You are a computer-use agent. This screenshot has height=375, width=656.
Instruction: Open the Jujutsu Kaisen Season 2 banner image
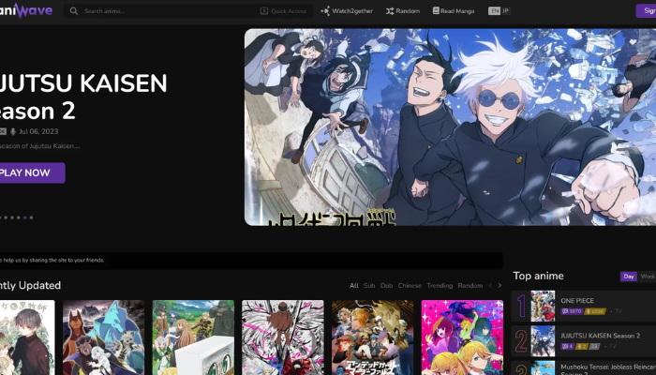click(450, 127)
